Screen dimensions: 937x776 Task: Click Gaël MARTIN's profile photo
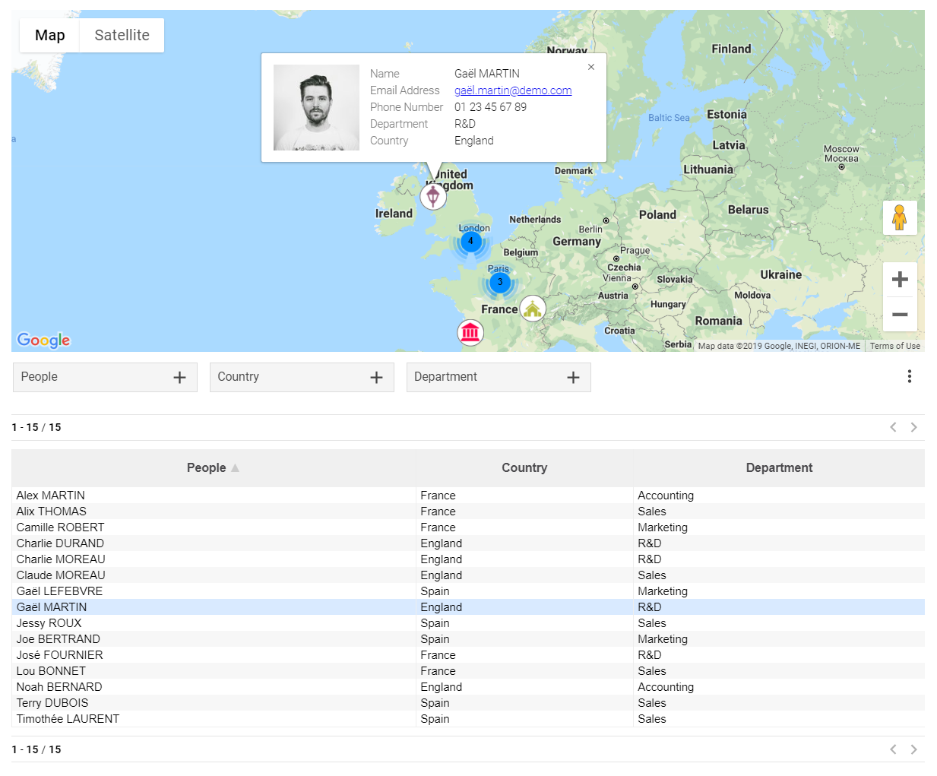coord(316,107)
